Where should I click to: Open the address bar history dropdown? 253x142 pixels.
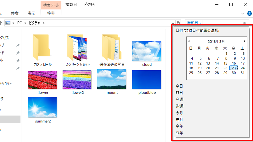(x=173, y=23)
